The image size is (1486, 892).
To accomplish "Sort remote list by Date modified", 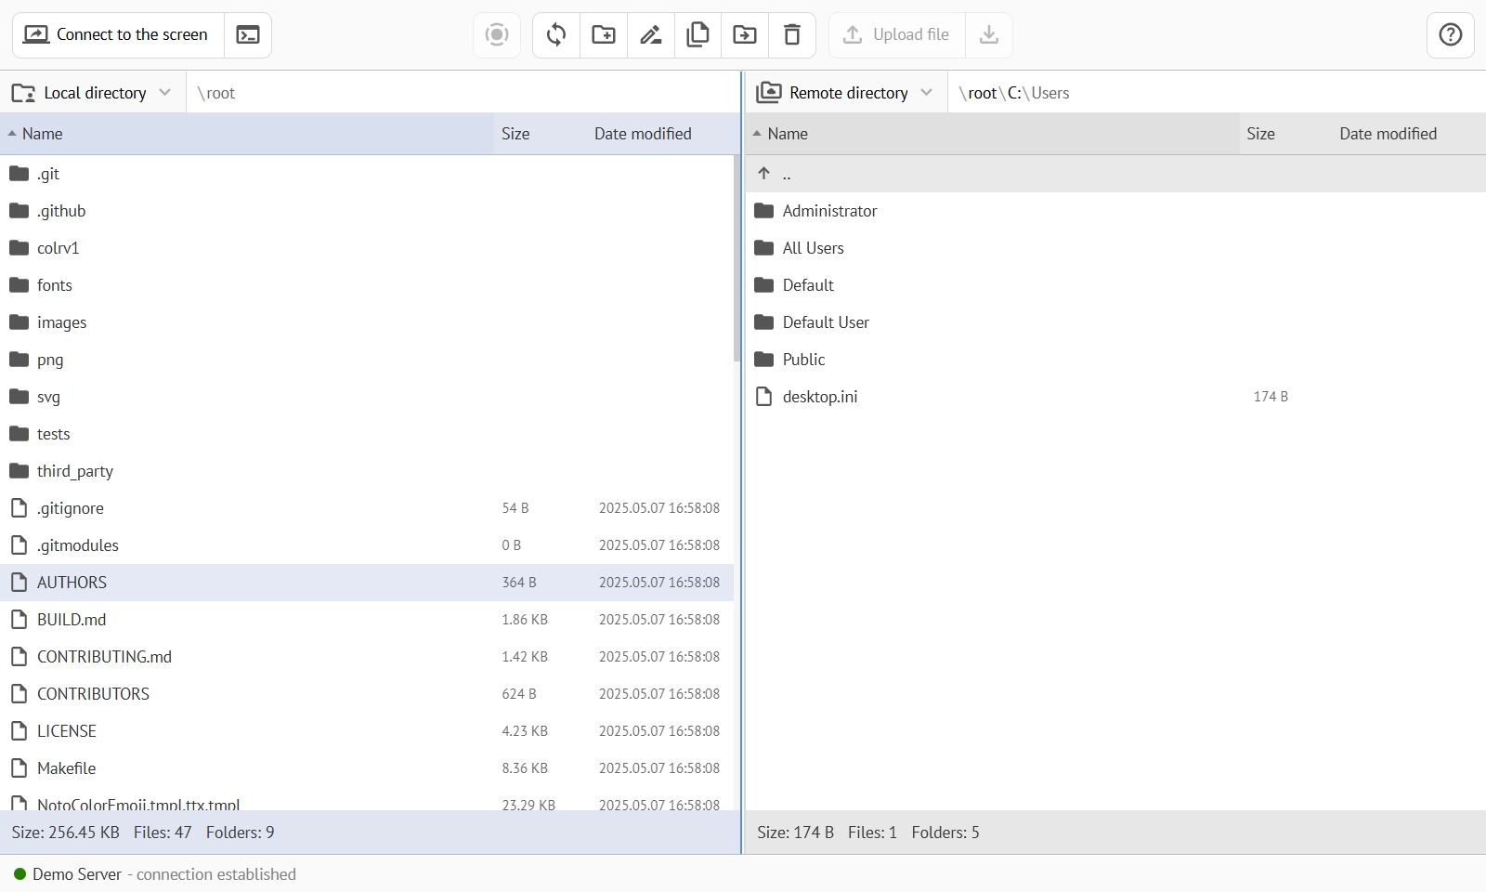I will coord(1388,134).
